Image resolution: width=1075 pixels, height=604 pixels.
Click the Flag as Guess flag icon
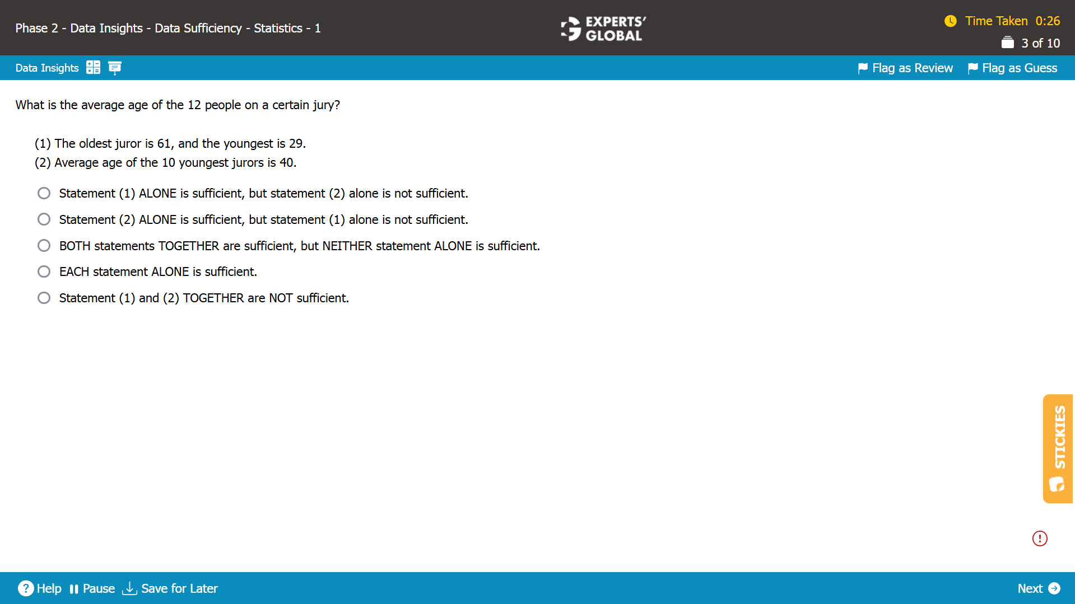(973, 67)
